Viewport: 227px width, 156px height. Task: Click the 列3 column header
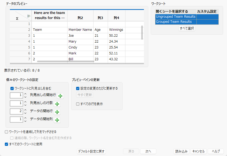[x=101, y=16]
